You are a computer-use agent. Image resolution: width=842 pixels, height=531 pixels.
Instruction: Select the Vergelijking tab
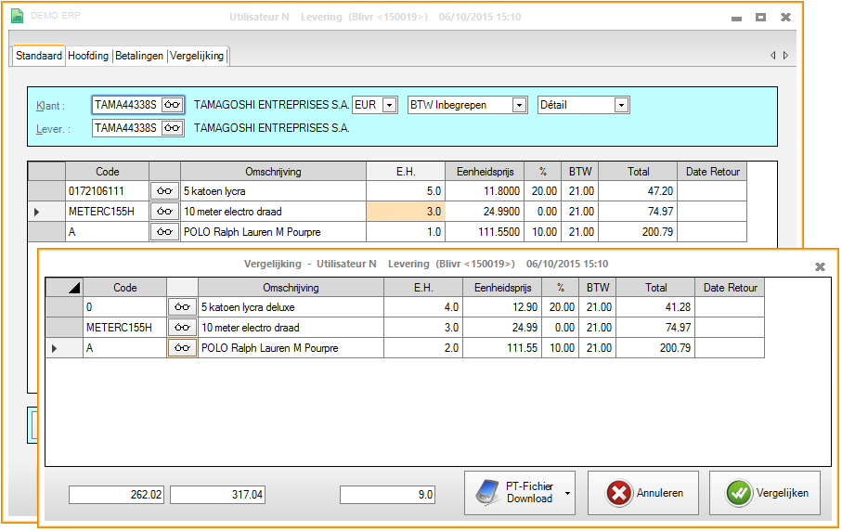coord(197,56)
